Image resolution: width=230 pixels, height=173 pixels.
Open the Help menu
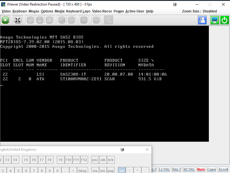(149, 11)
